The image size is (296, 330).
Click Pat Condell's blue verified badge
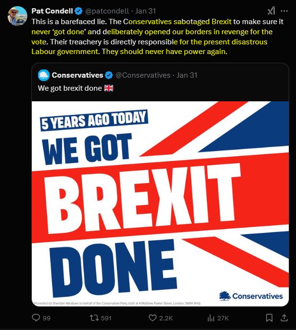pyautogui.click(x=79, y=11)
